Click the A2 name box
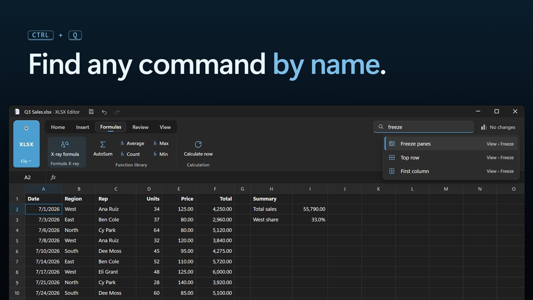The image size is (533, 300). coord(27,177)
